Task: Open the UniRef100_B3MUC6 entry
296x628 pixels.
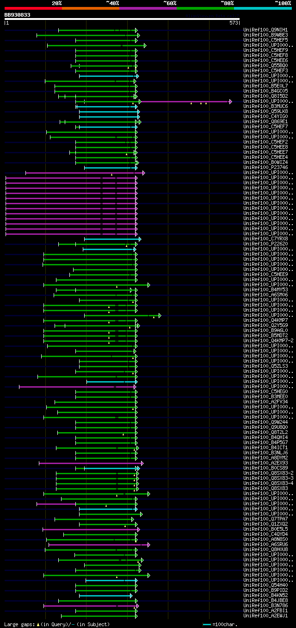Action: tap(265, 107)
